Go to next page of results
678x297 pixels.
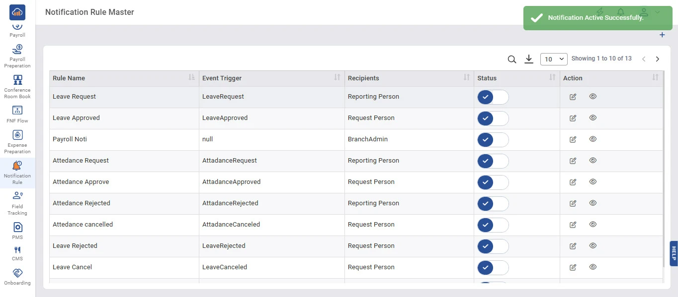pyautogui.click(x=657, y=59)
